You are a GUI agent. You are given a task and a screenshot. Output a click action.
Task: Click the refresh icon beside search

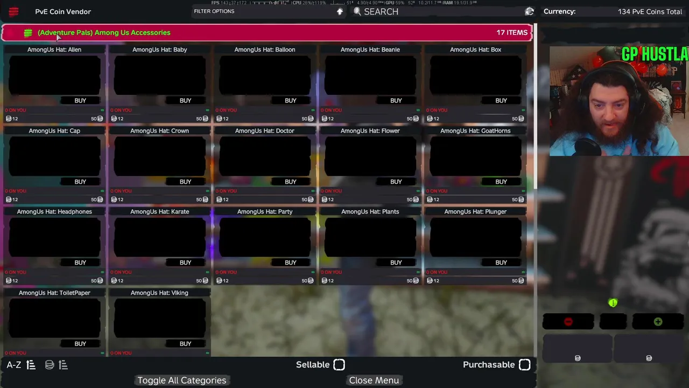[530, 11]
